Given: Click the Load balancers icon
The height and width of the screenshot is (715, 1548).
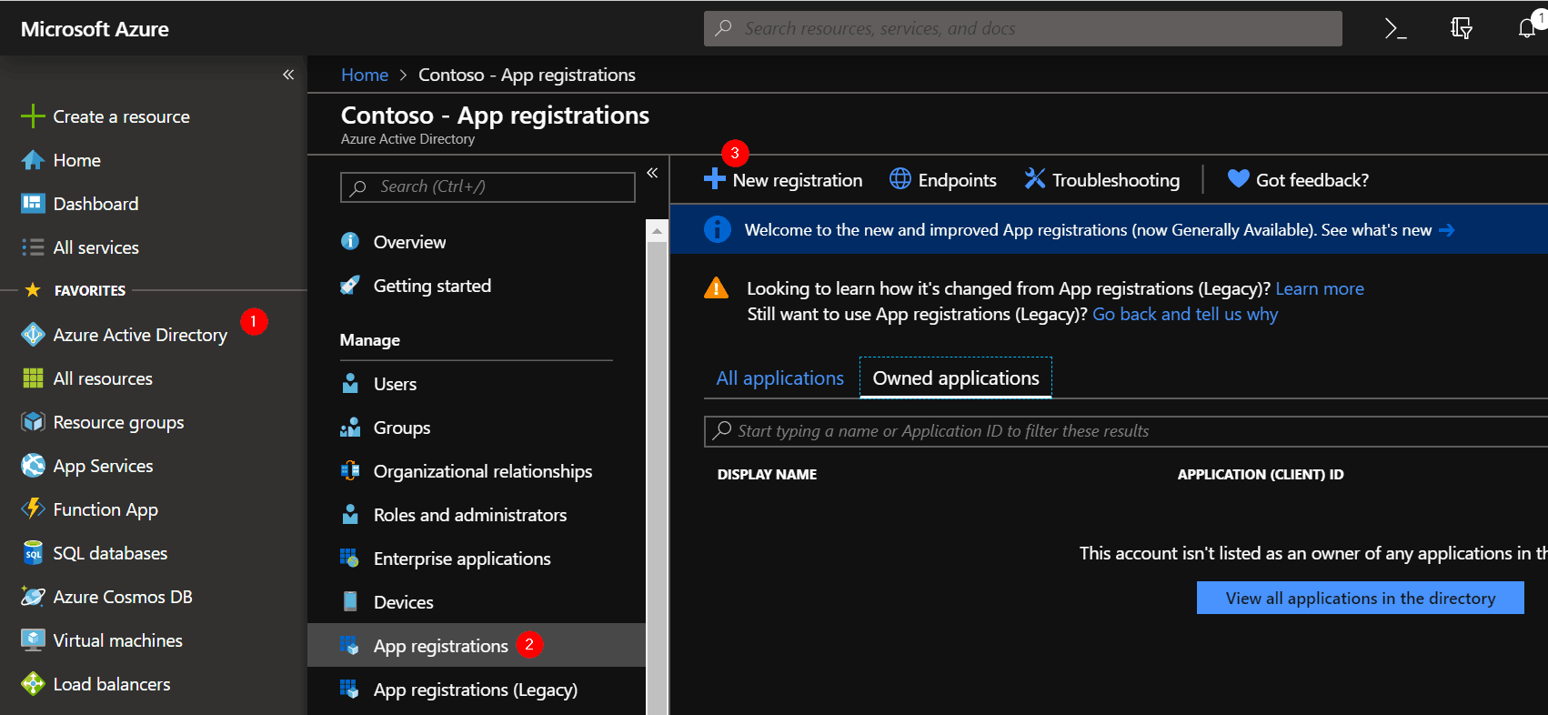Looking at the screenshot, I should (x=33, y=684).
